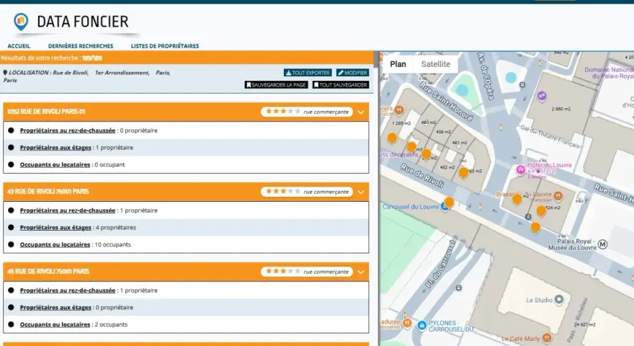Click the orange marker beside Carrousel du Louvre
Viewport: 634px width, 346px height.
click(x=450, y=203)
